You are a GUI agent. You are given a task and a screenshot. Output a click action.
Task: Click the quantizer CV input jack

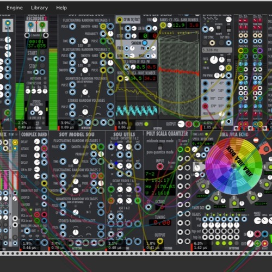click(149, 207)
